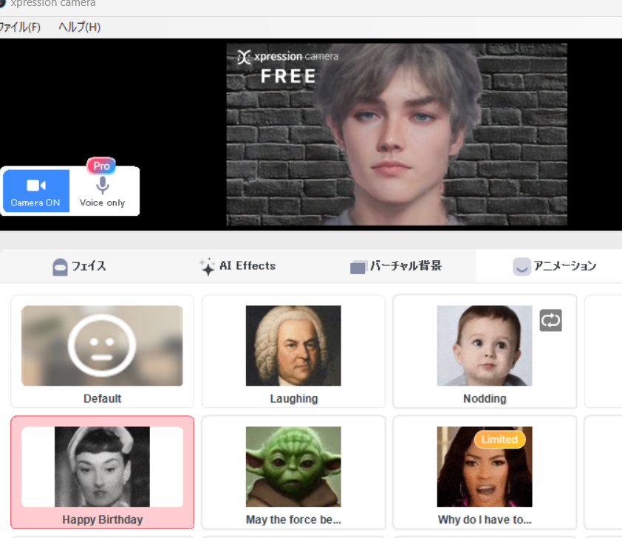The height and width of the screenshot is (538, 622).
Task: Select the Happy Birthday animation
Action: (103, 472)
